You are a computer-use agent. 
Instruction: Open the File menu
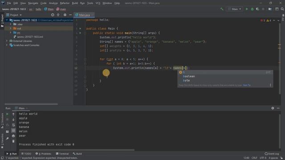click(9, 3)
